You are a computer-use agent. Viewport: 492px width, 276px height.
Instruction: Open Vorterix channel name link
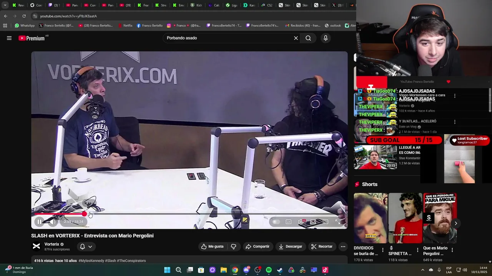(52, 244)
